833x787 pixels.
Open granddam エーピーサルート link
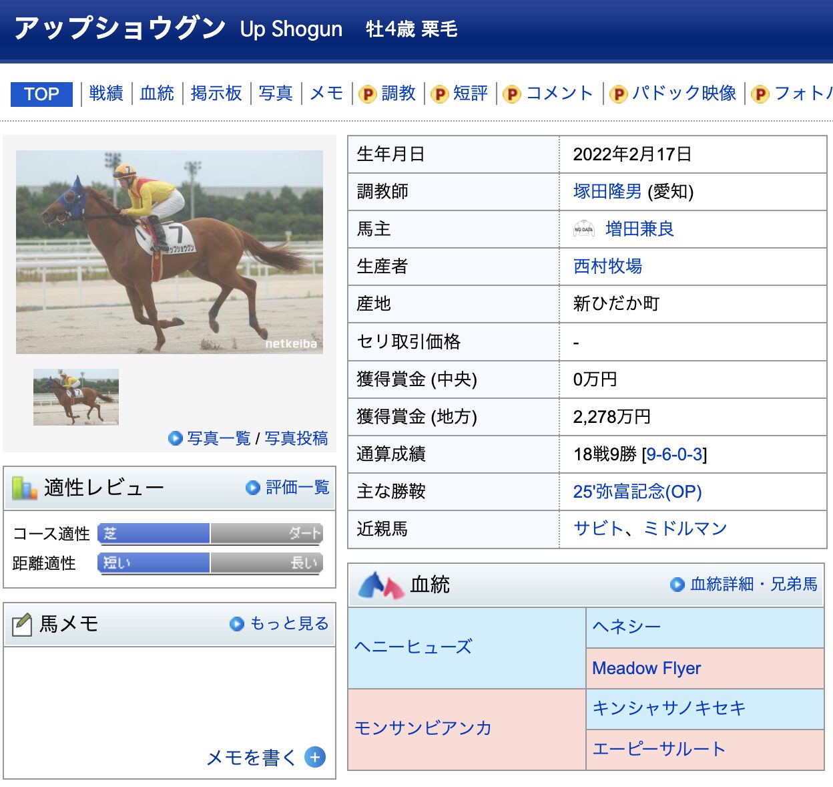click(659, 749)
